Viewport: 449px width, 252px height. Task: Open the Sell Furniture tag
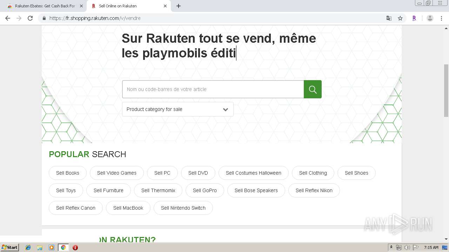coord(108,190)
